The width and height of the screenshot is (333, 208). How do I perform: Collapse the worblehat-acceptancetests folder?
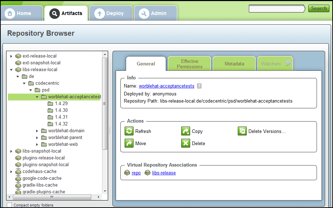37,97
